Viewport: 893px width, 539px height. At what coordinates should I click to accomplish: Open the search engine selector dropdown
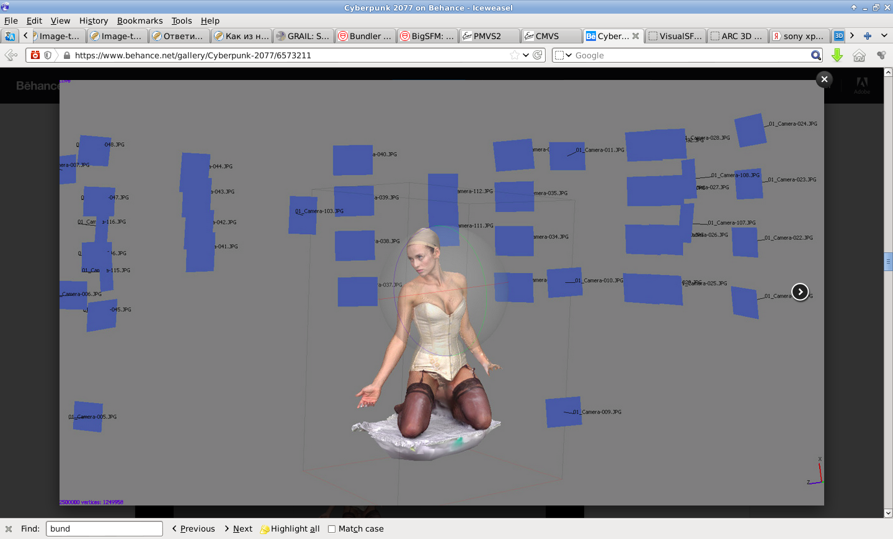(563, 55)
